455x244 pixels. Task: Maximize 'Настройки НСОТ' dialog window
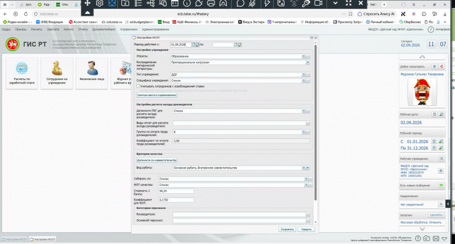click(x=312, y=38)
